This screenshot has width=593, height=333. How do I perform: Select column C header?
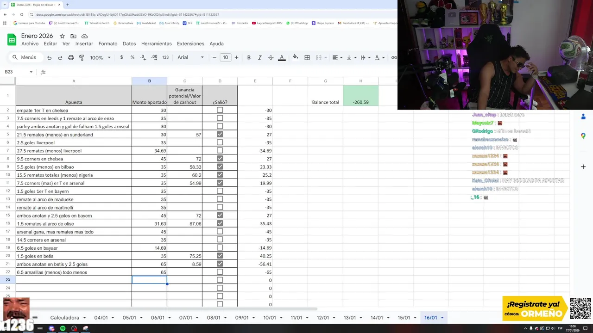pyautogui.click(x=184, y=81)
